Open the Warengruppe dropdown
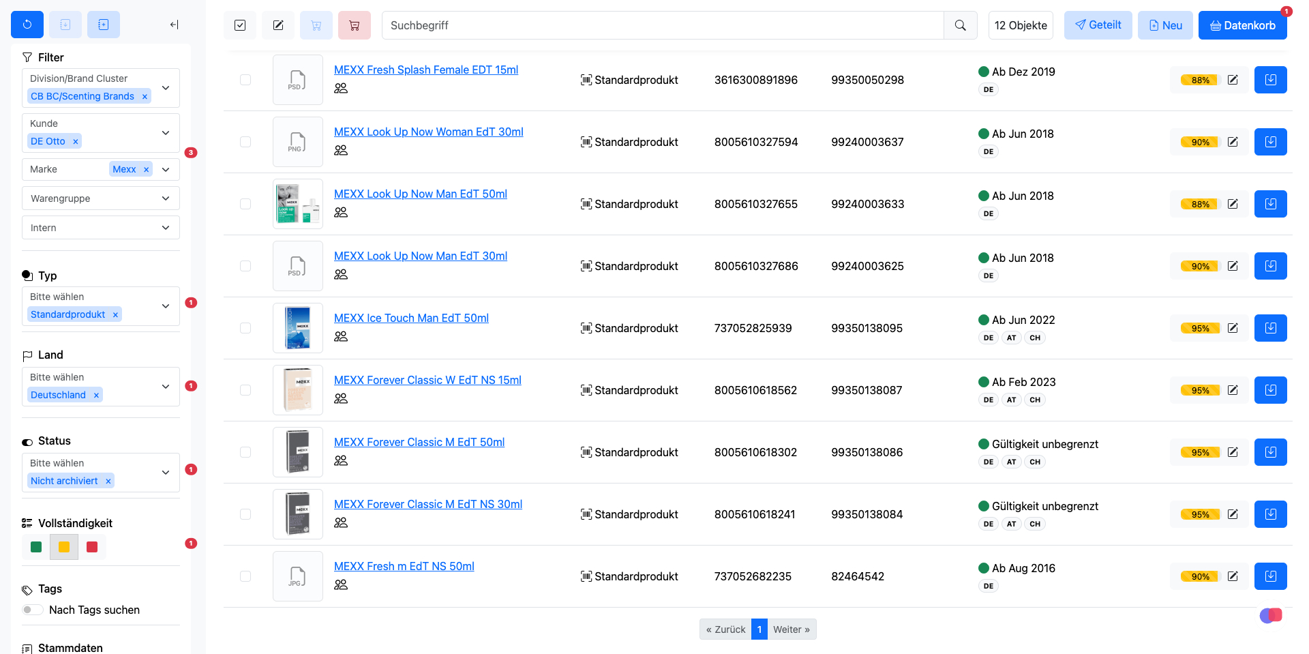Screen dimensions: 1309x654 click(x=101, y=198)
